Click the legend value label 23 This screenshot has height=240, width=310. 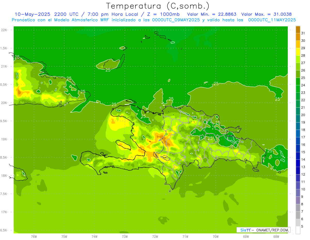(303, 93)
